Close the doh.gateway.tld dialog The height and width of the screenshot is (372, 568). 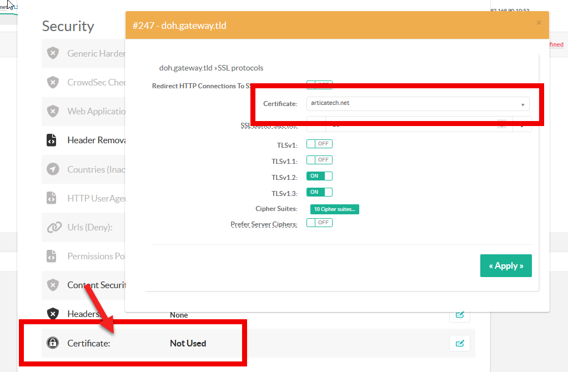click(538, 23)
